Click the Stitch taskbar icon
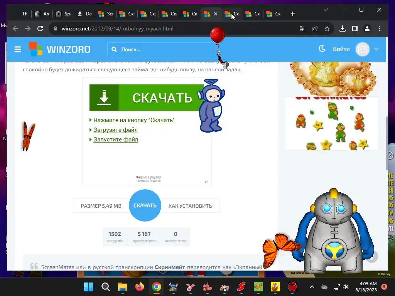Screen dimensions: 395x296 click(173, 287)
